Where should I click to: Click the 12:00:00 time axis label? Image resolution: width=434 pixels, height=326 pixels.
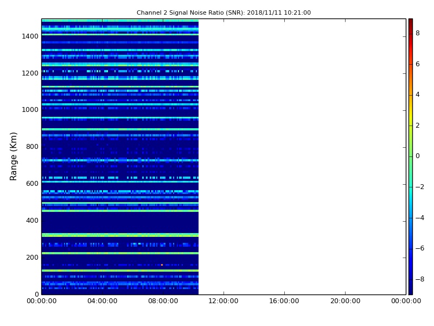224,301
